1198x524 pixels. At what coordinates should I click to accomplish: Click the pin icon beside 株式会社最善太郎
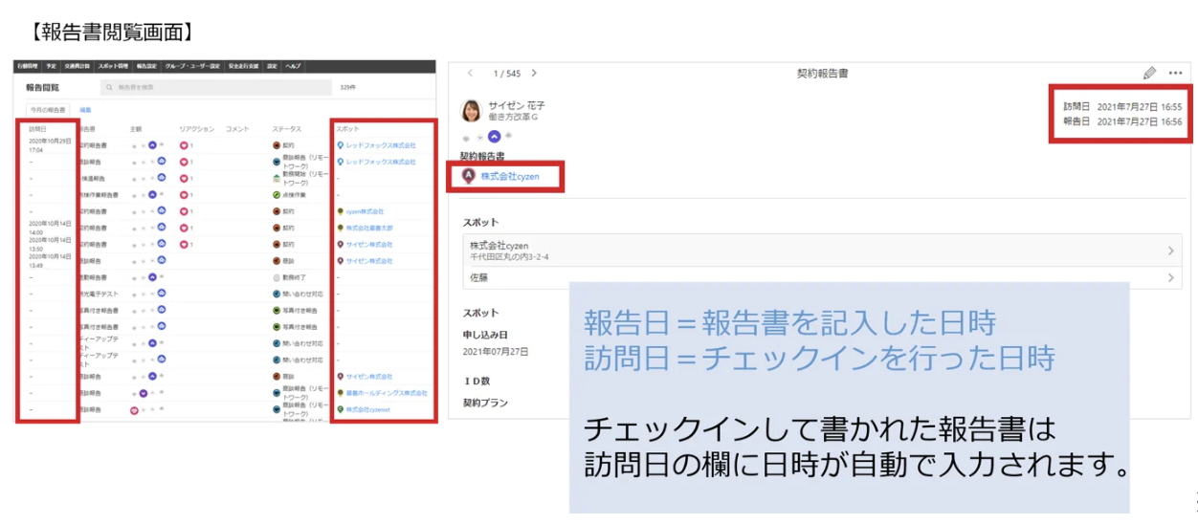(x=340, y=228)
